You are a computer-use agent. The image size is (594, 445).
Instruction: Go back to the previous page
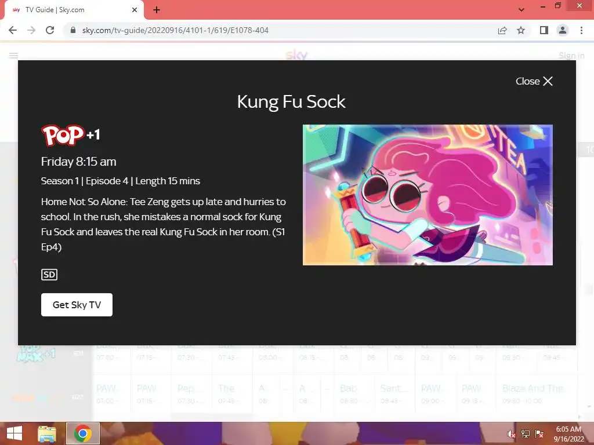13,30
